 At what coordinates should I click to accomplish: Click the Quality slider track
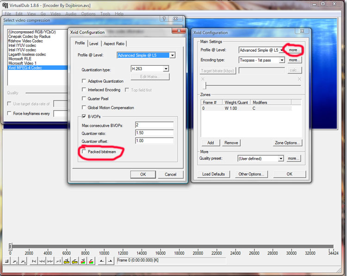pyautogui.click(x=46, y=93)
